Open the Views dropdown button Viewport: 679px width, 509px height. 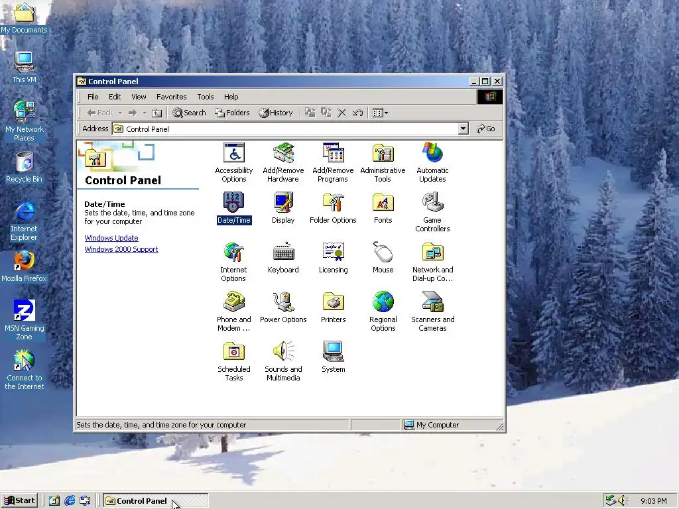coord(380,113)
